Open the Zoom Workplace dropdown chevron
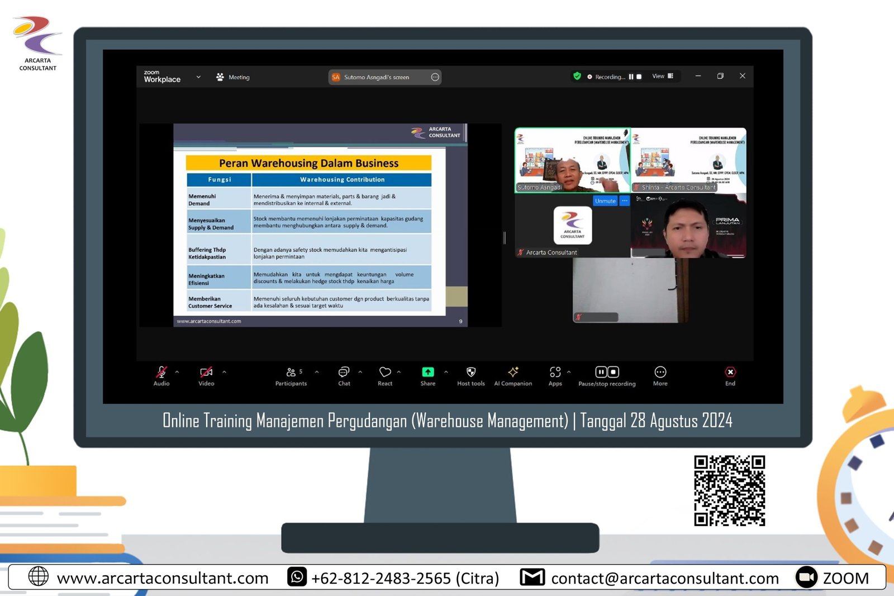Image resolution: width=894 pixels, height=596 pixels. pos(198,77)
